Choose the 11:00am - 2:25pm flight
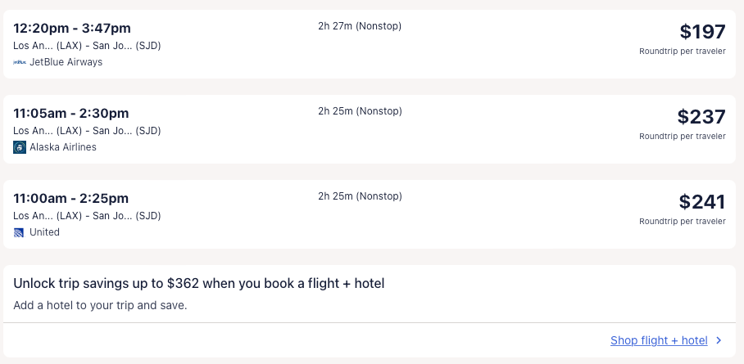The width and height of the screenshot is (744, 364). (x=71, y=199)
